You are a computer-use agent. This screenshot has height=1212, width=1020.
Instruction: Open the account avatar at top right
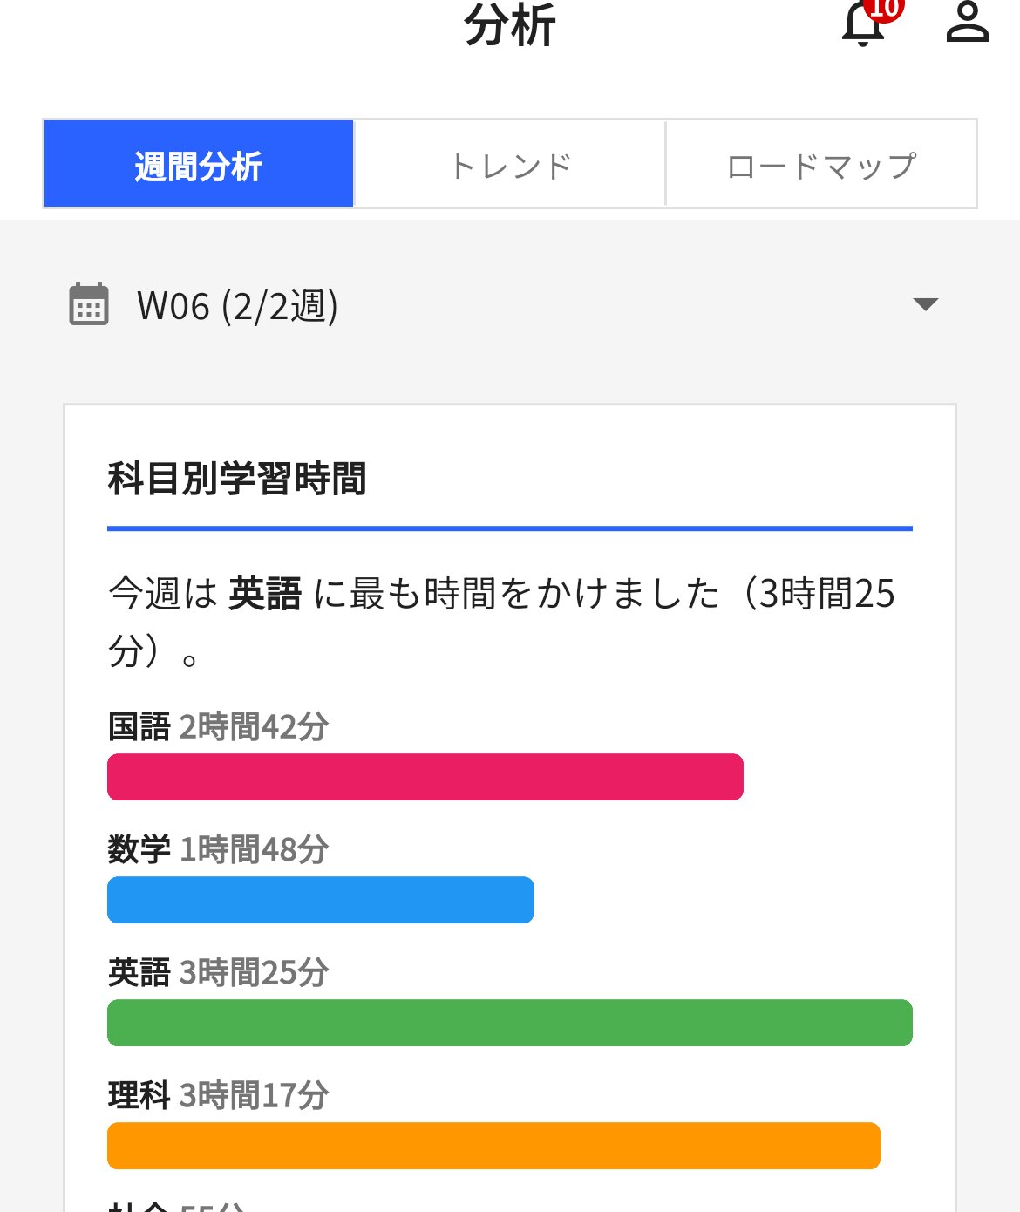tap(968, 24)
